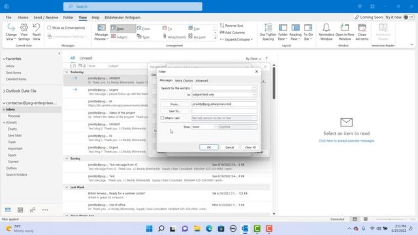Open taskbar Search
The width and height of the screenshot is (418, 235).
(161, 228)
